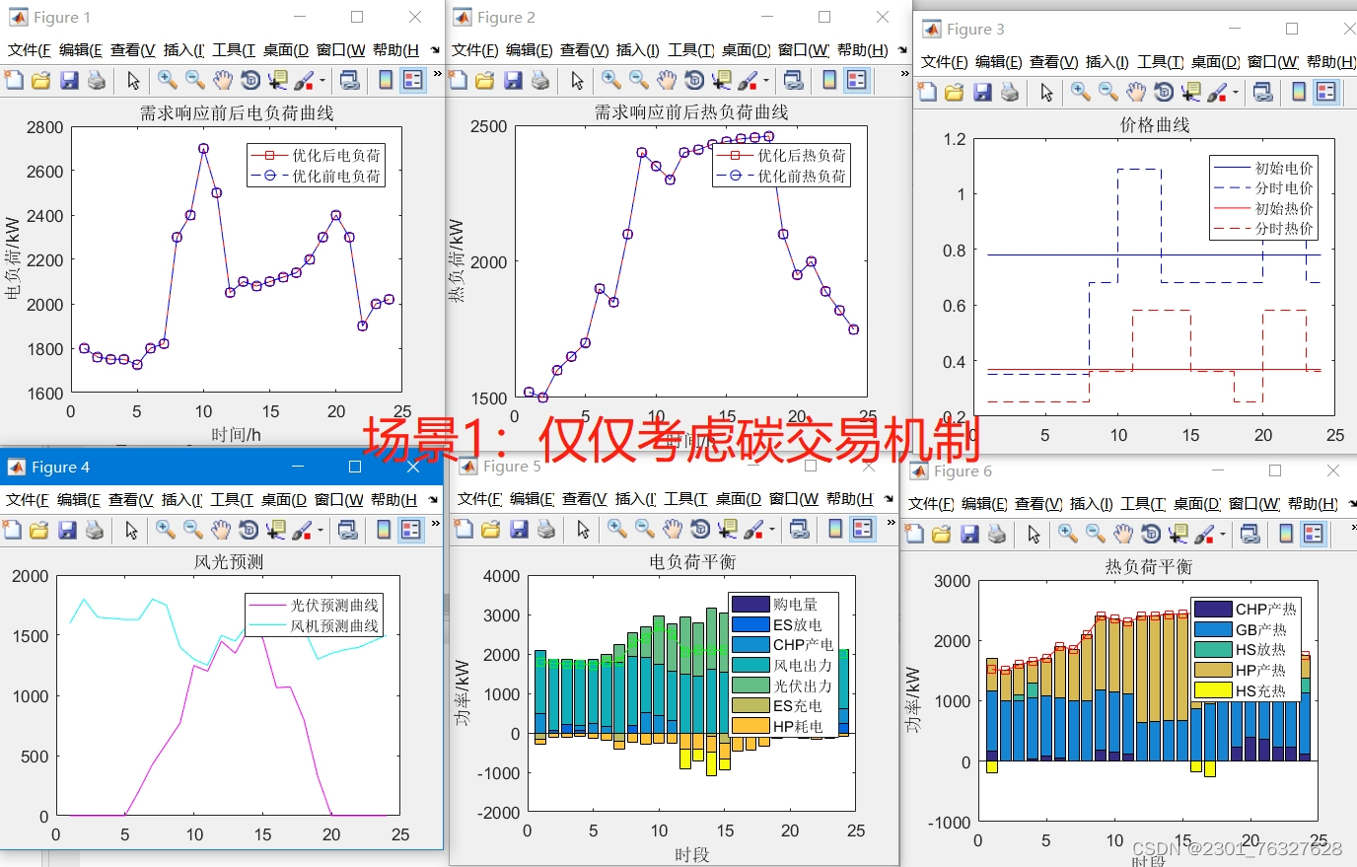Toggle Pan hand tool in Figure 3

[1136, 92]
